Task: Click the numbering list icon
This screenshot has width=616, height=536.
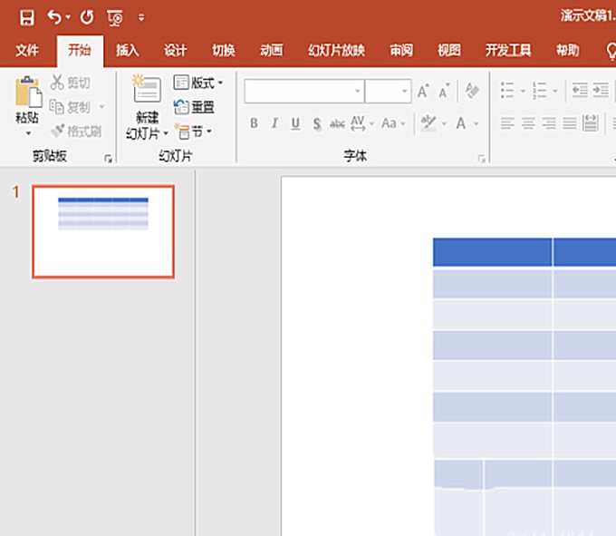Action: coord(539,91)
